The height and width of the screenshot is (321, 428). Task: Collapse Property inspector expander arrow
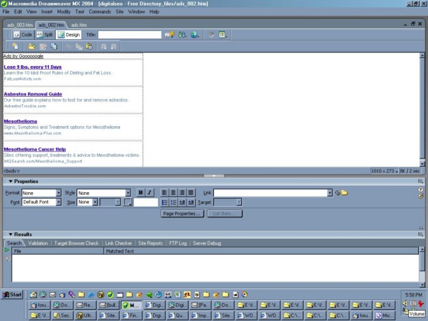point(420,228)
